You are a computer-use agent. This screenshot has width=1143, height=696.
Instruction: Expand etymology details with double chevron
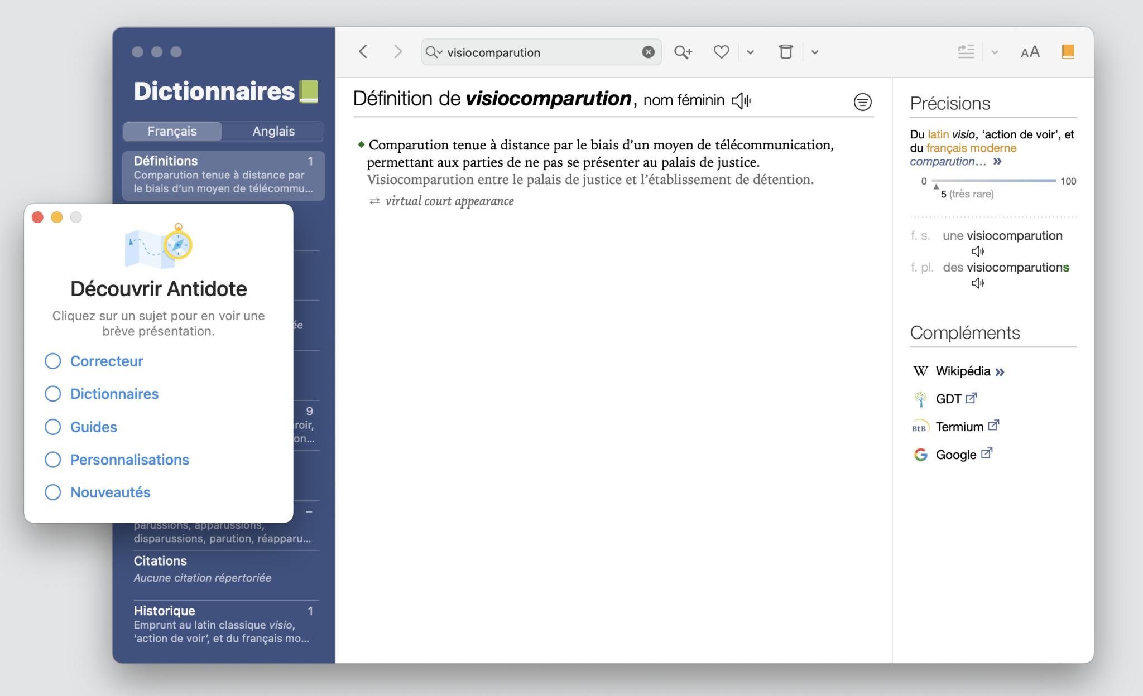(x=997, y=162)
